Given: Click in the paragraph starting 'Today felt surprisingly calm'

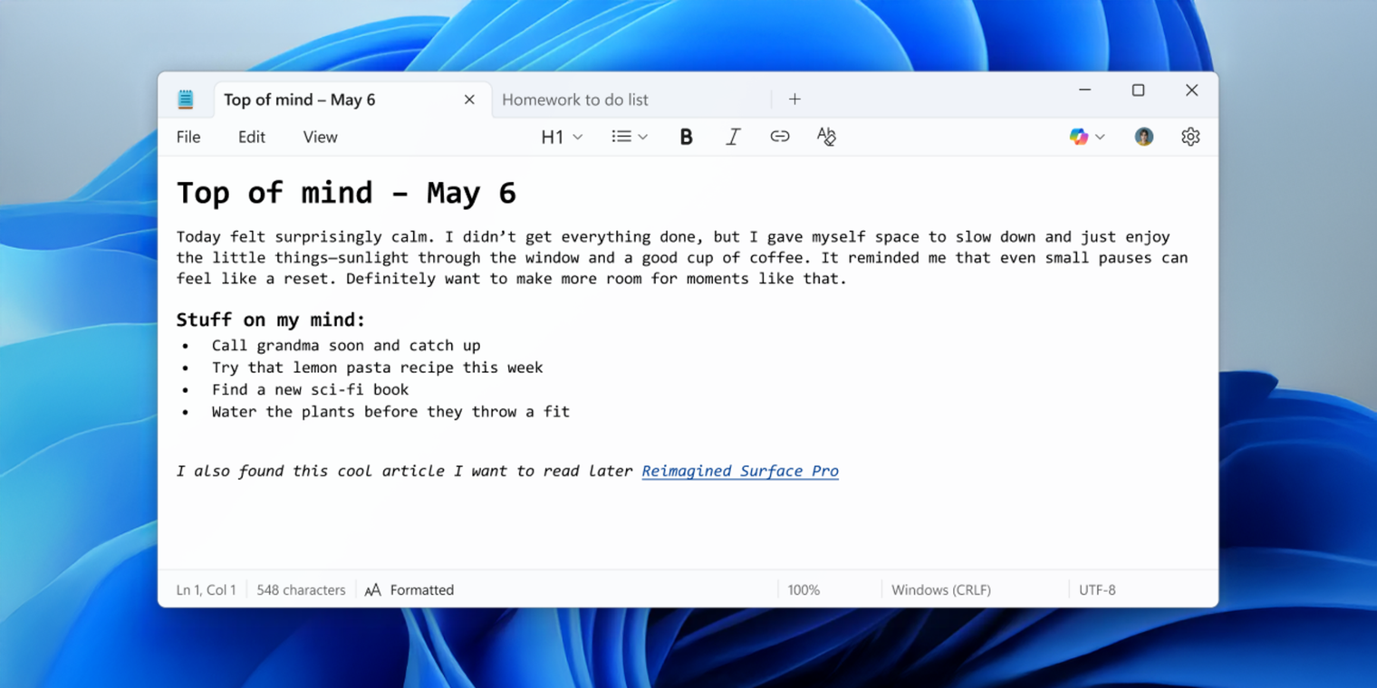Looking at the screenshot, I should [681, 258].
